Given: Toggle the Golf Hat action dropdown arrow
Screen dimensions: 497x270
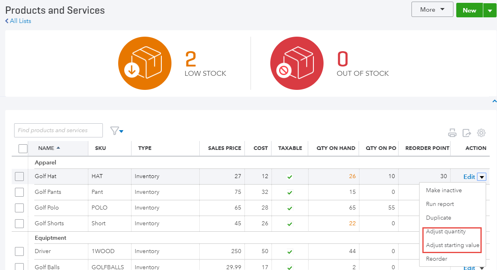Looking at the screenshot, I should point(482,177).
